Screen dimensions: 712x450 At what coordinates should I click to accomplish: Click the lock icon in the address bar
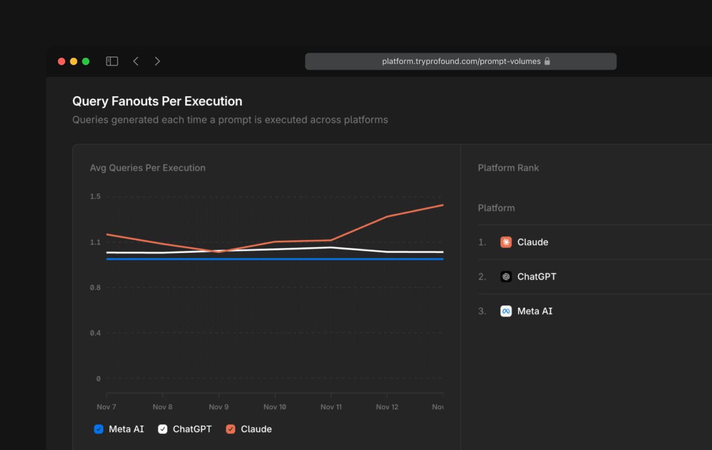coord(547,61)
